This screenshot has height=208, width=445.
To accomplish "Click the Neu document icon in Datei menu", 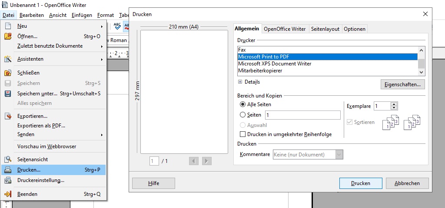I will (x=8, y=26).
